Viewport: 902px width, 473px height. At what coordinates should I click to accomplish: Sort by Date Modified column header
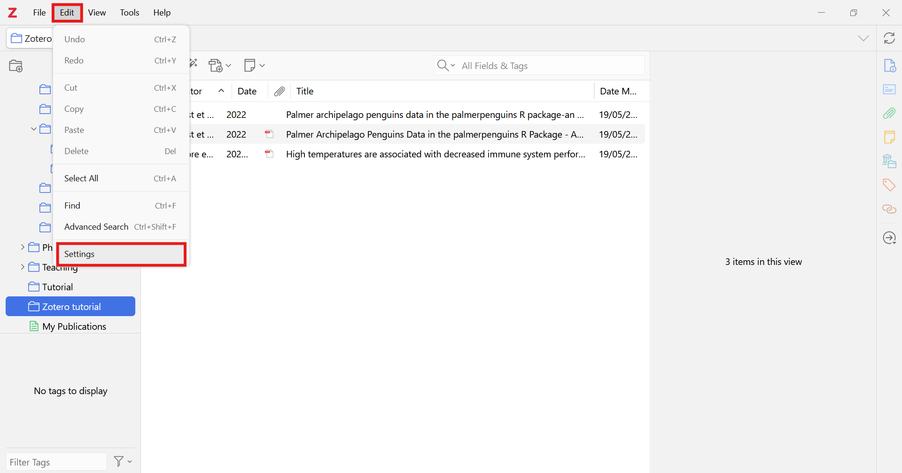618,91
